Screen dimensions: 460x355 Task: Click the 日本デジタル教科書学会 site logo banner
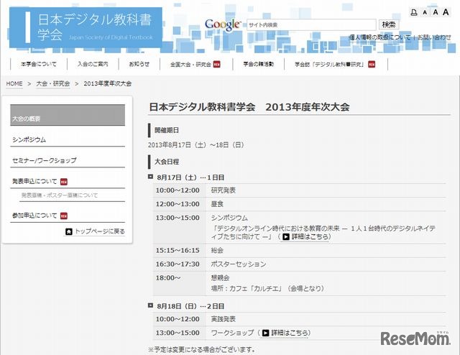tap(86, 27)
